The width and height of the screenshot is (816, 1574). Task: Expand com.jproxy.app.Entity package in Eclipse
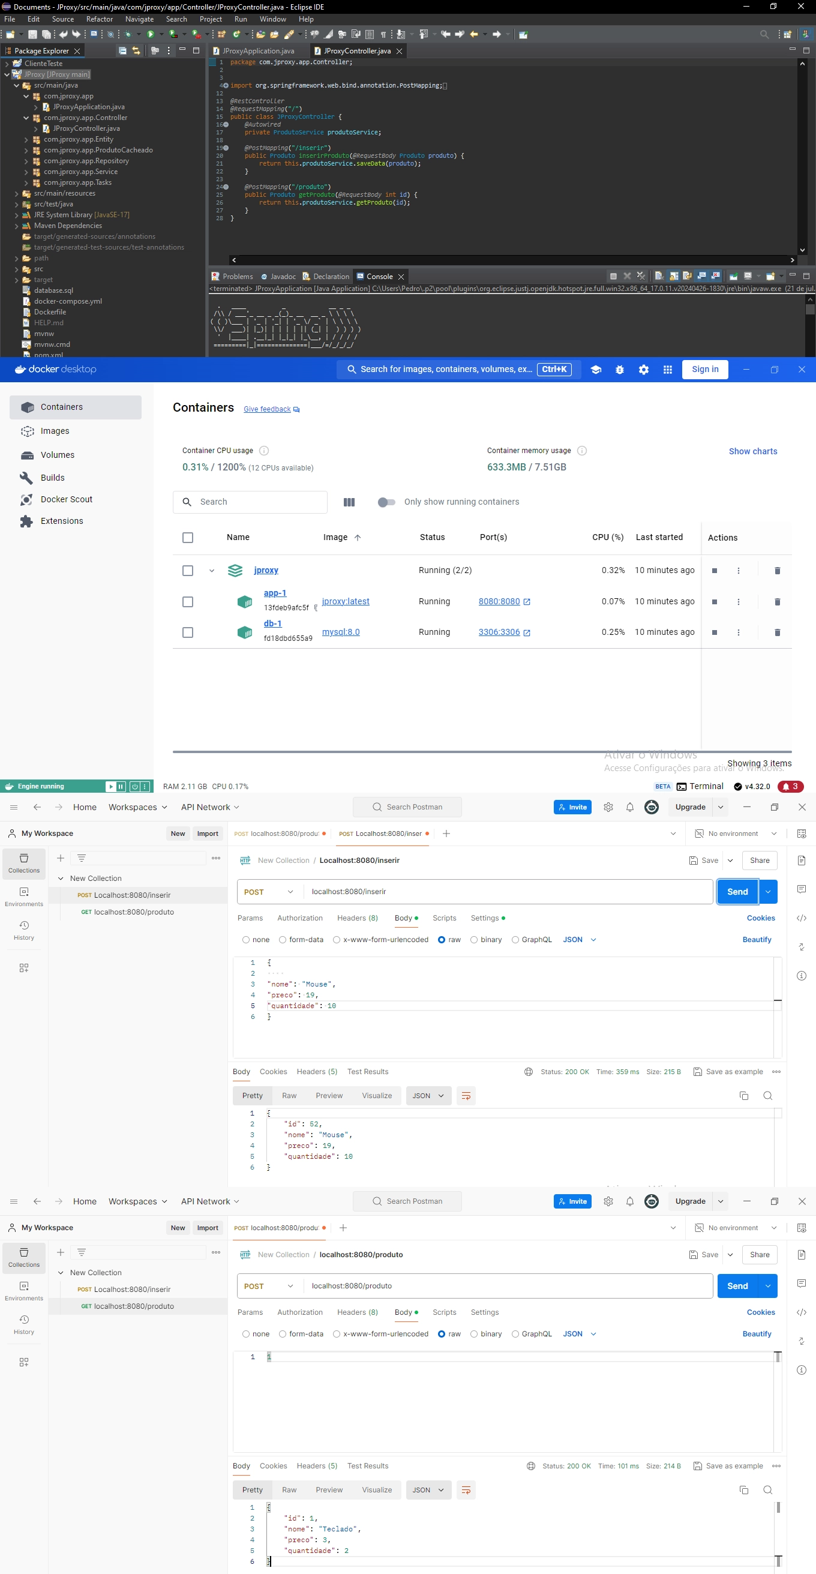tap(26, 140)
